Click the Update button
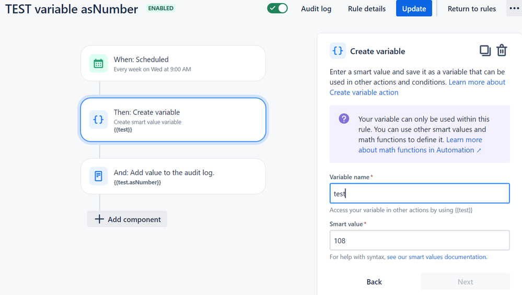Screen dimensions: 522x295 tap(414, 9)
